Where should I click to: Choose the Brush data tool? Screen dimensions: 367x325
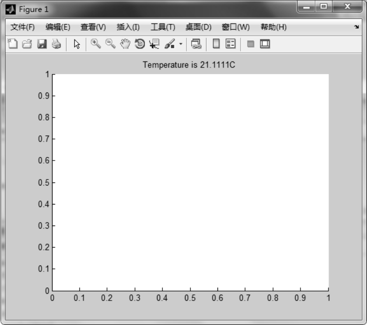(x=169, y=44)
